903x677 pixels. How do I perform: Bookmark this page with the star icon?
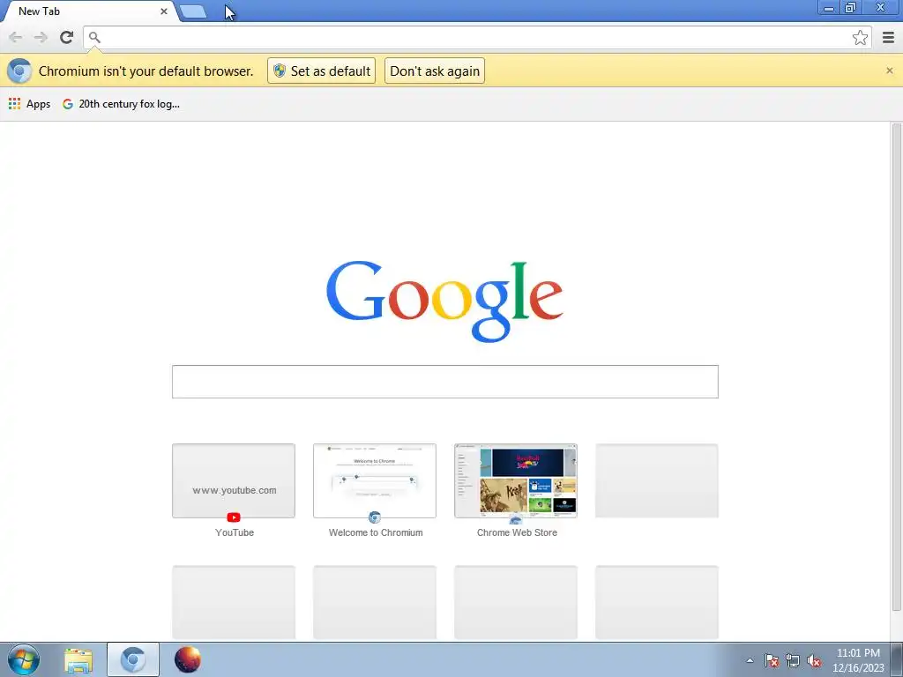click(x=860, y=37)
